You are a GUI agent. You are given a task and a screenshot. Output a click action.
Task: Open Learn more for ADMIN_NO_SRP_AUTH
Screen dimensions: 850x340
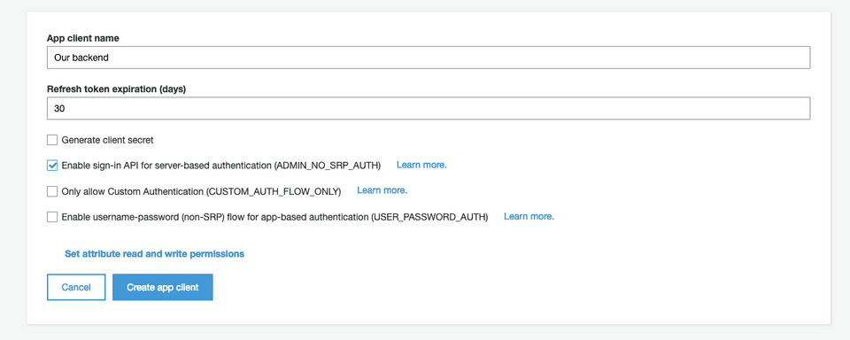[x=421, y=165]
